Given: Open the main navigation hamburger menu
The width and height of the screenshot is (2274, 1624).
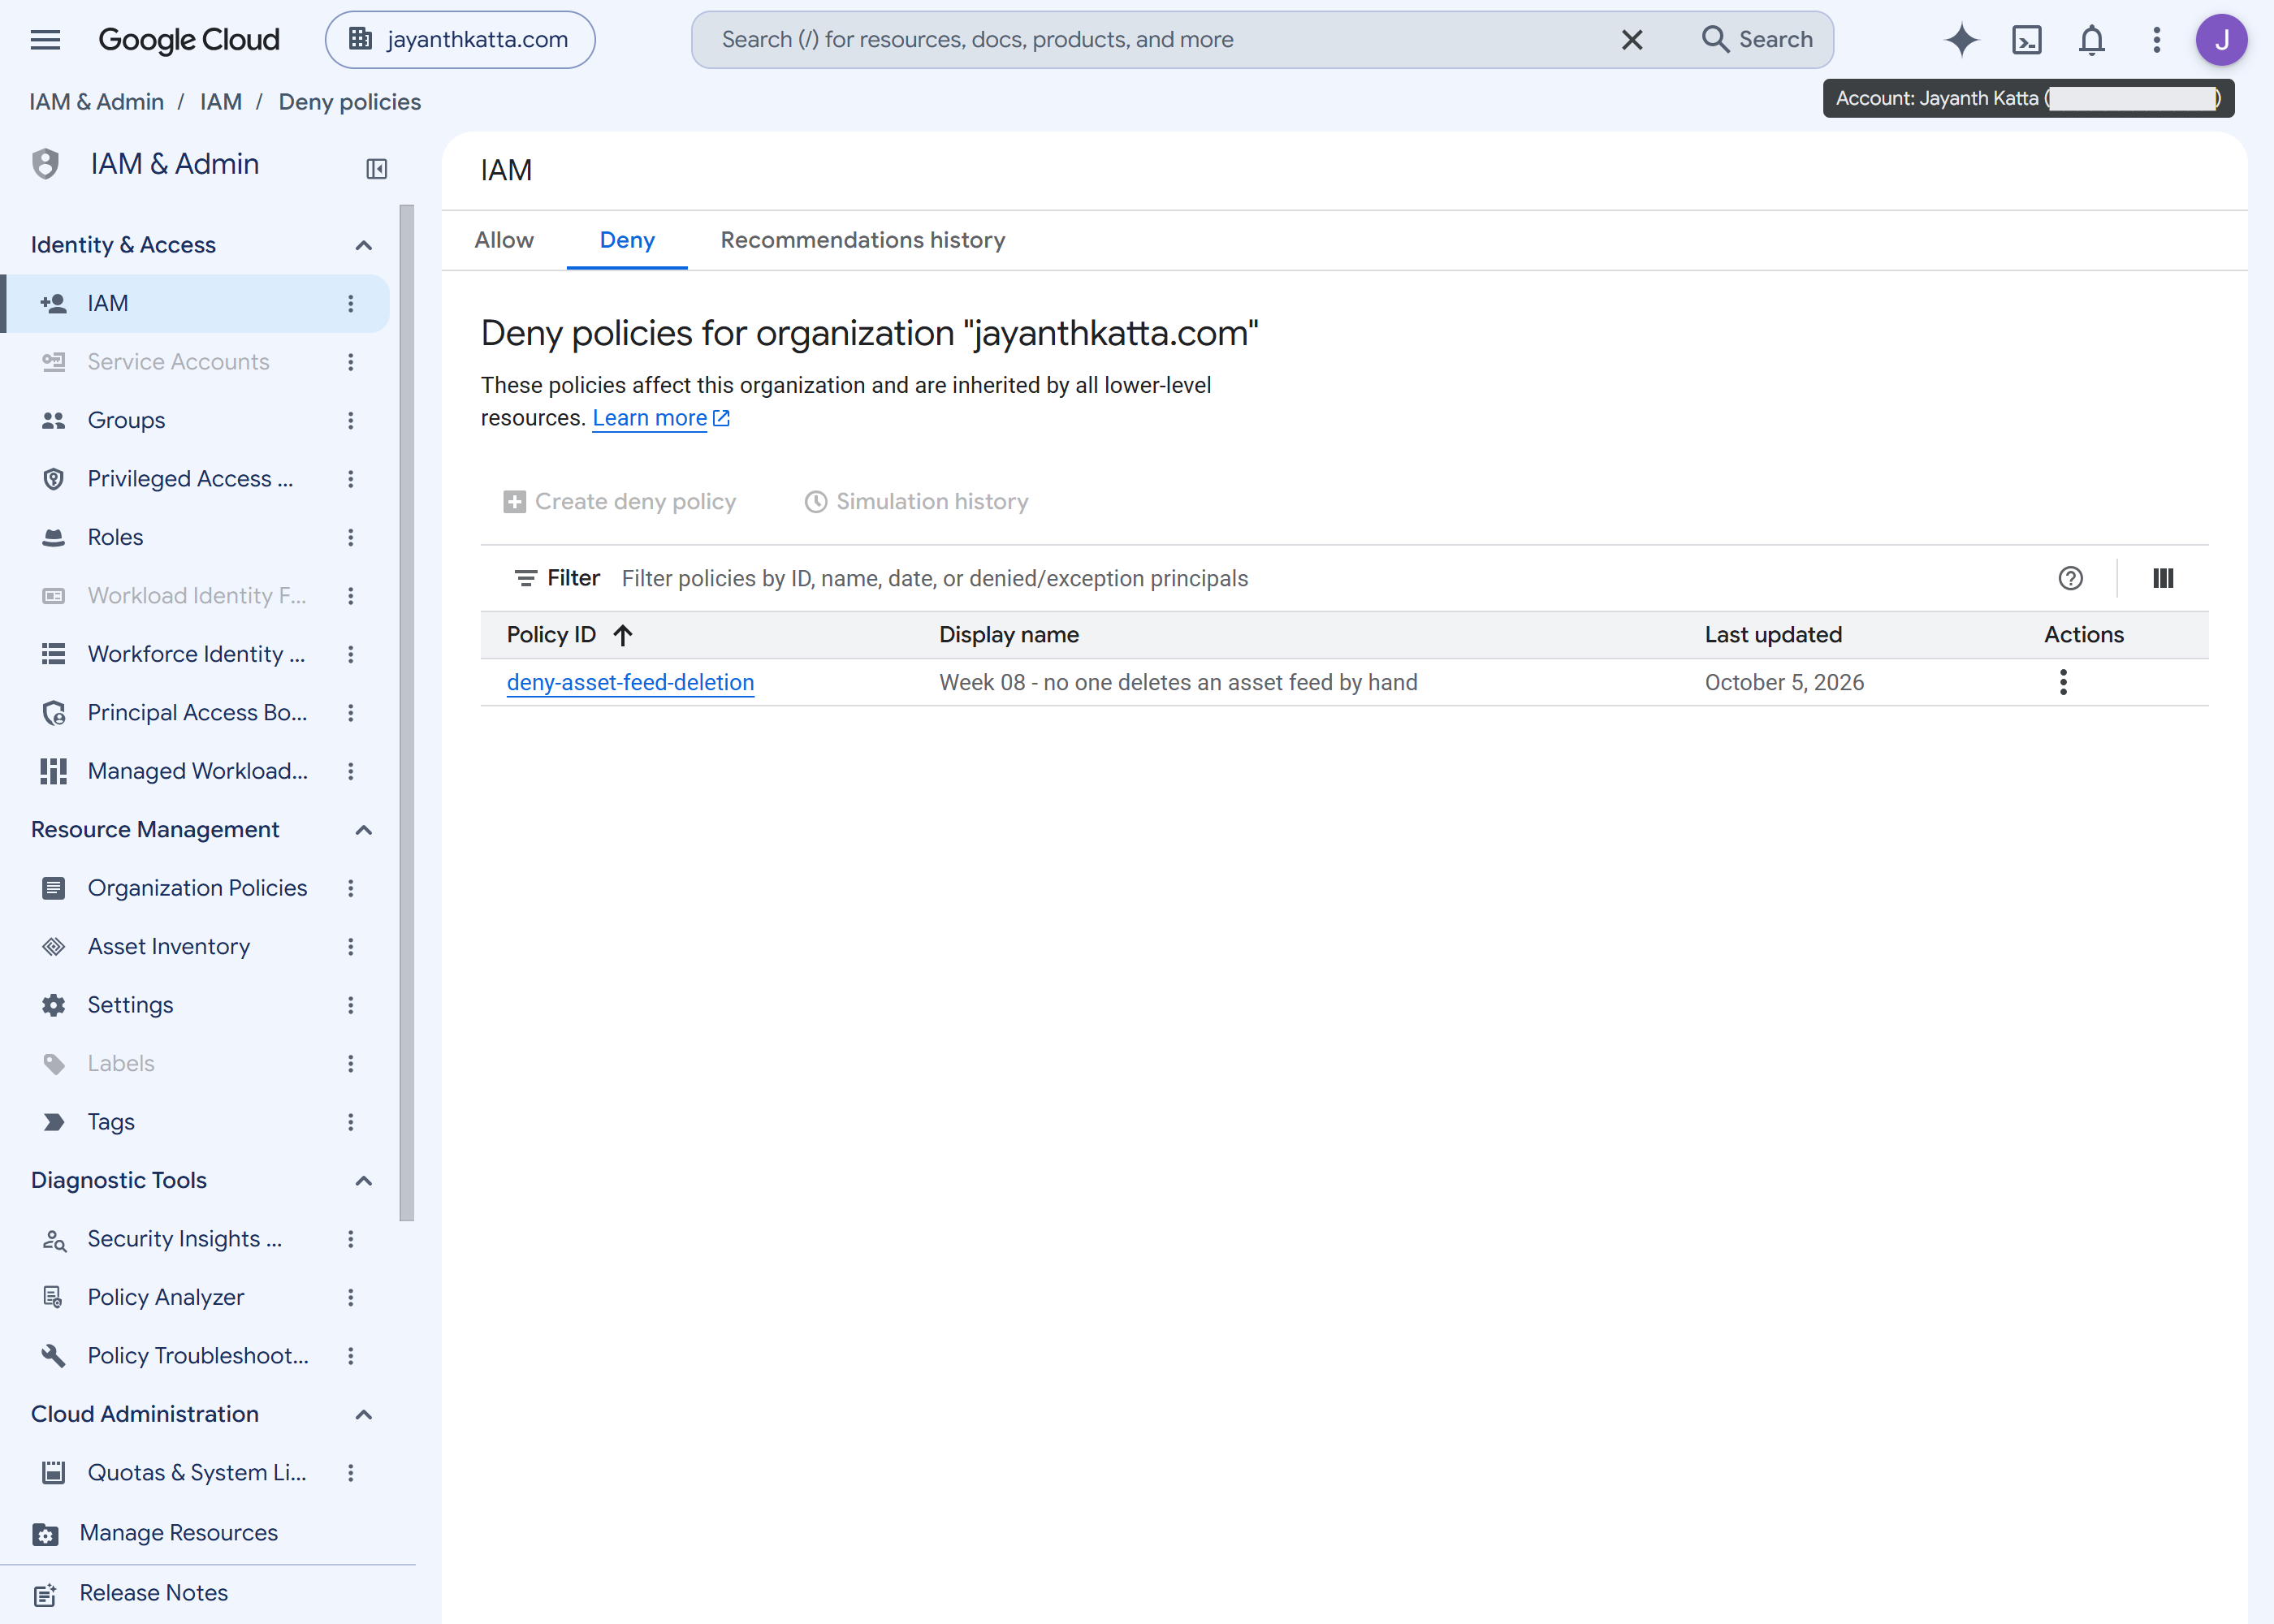Looking at the screenshot, I should tap(46, 40).
